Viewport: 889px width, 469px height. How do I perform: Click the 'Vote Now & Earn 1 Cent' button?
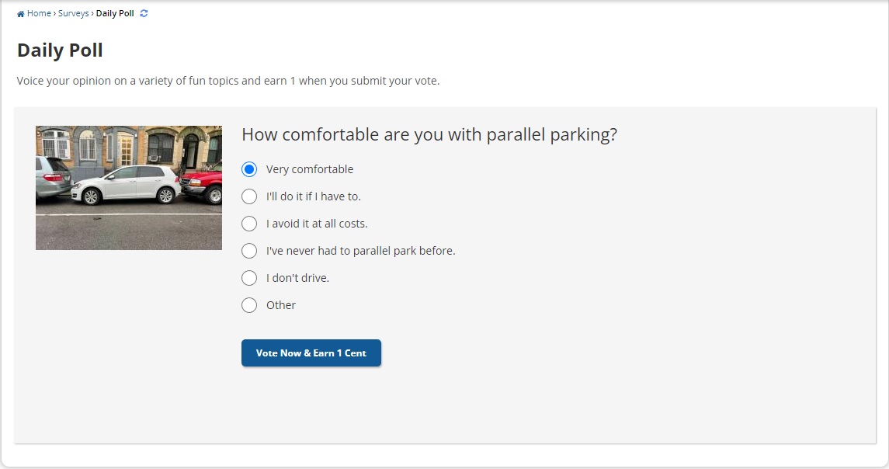pos(311,353)
